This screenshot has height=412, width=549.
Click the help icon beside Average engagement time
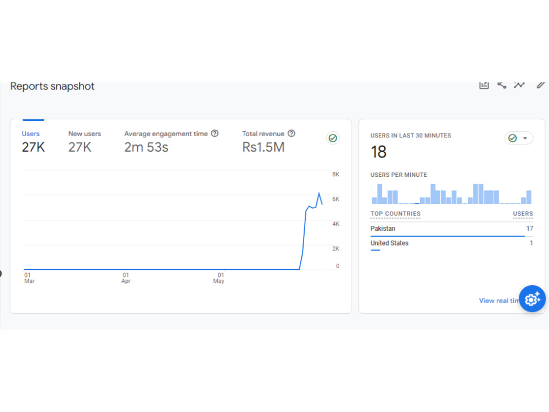point(215,133)
